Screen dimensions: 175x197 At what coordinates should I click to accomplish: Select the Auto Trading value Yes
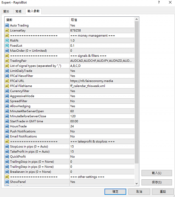73,26
